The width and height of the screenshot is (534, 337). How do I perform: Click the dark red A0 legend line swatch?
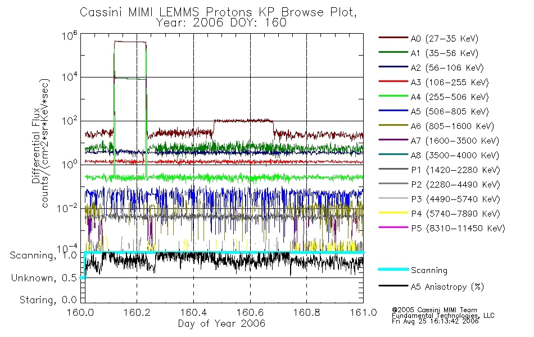(x=393, y=38)
